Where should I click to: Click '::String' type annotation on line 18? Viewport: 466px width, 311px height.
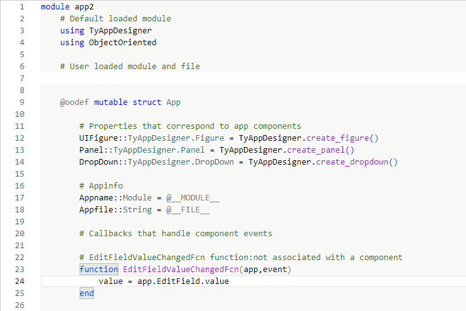tap(132, 209)
